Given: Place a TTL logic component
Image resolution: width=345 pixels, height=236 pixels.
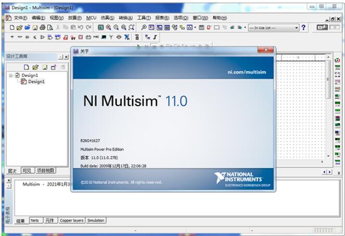Looking at the screenshot, I should [50, 37].
